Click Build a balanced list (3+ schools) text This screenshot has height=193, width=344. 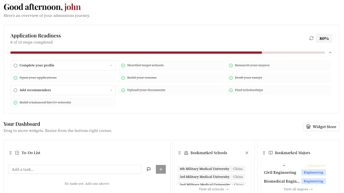point(45,103)
